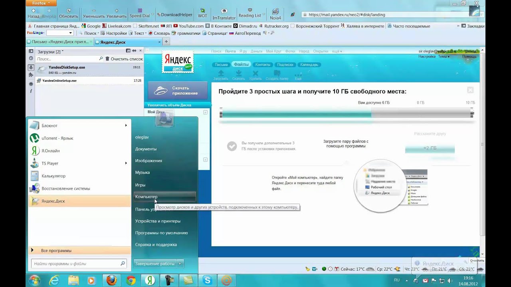
Task: Expand Все программы list
Action: 80,250
